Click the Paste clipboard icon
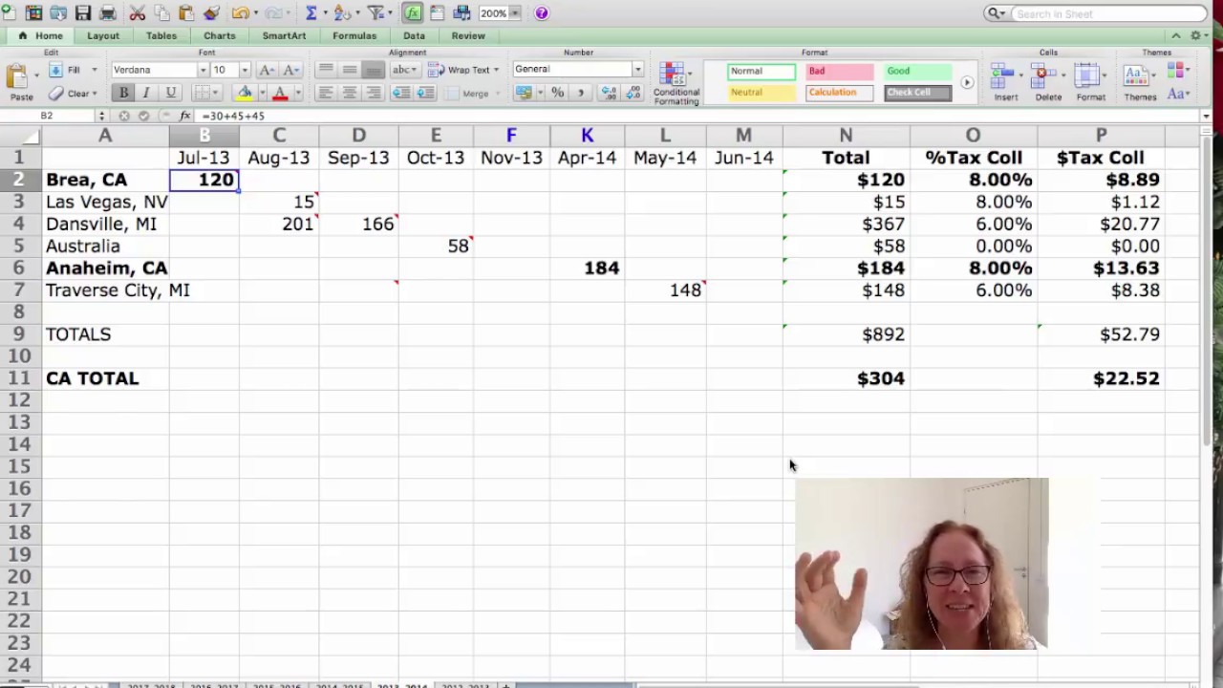The height and width of the screenshot is (688, 1223). [x=19, y=77]
